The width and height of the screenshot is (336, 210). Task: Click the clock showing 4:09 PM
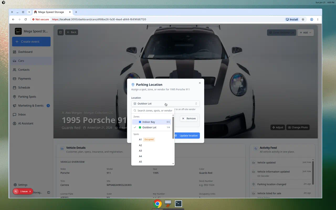coord(331,2)
